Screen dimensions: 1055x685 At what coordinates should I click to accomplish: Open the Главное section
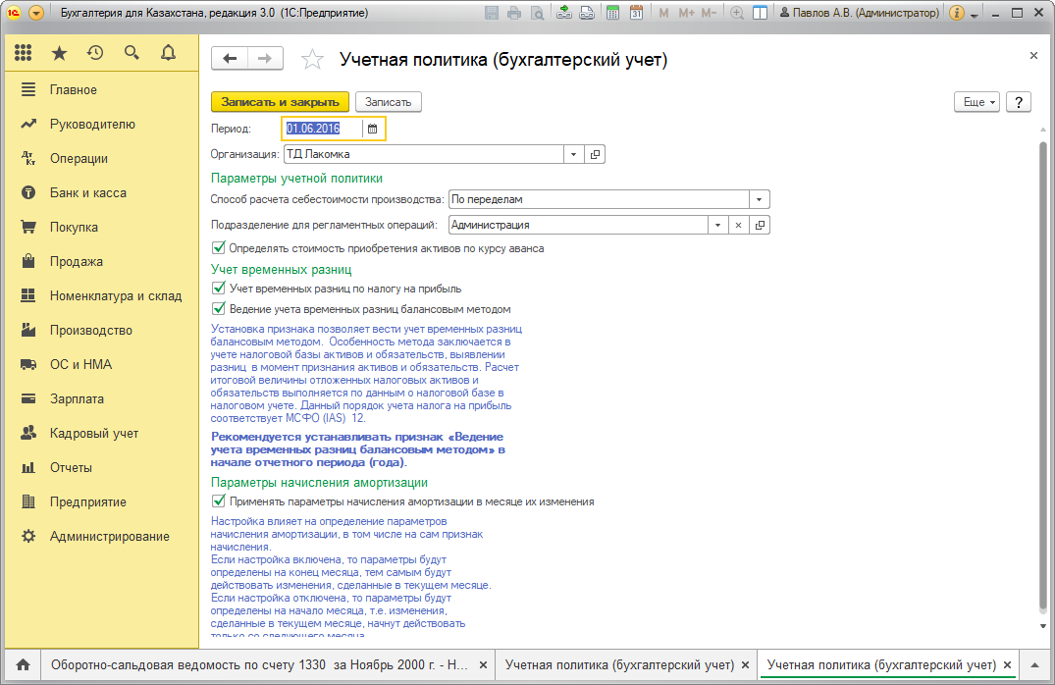point(73,89)
